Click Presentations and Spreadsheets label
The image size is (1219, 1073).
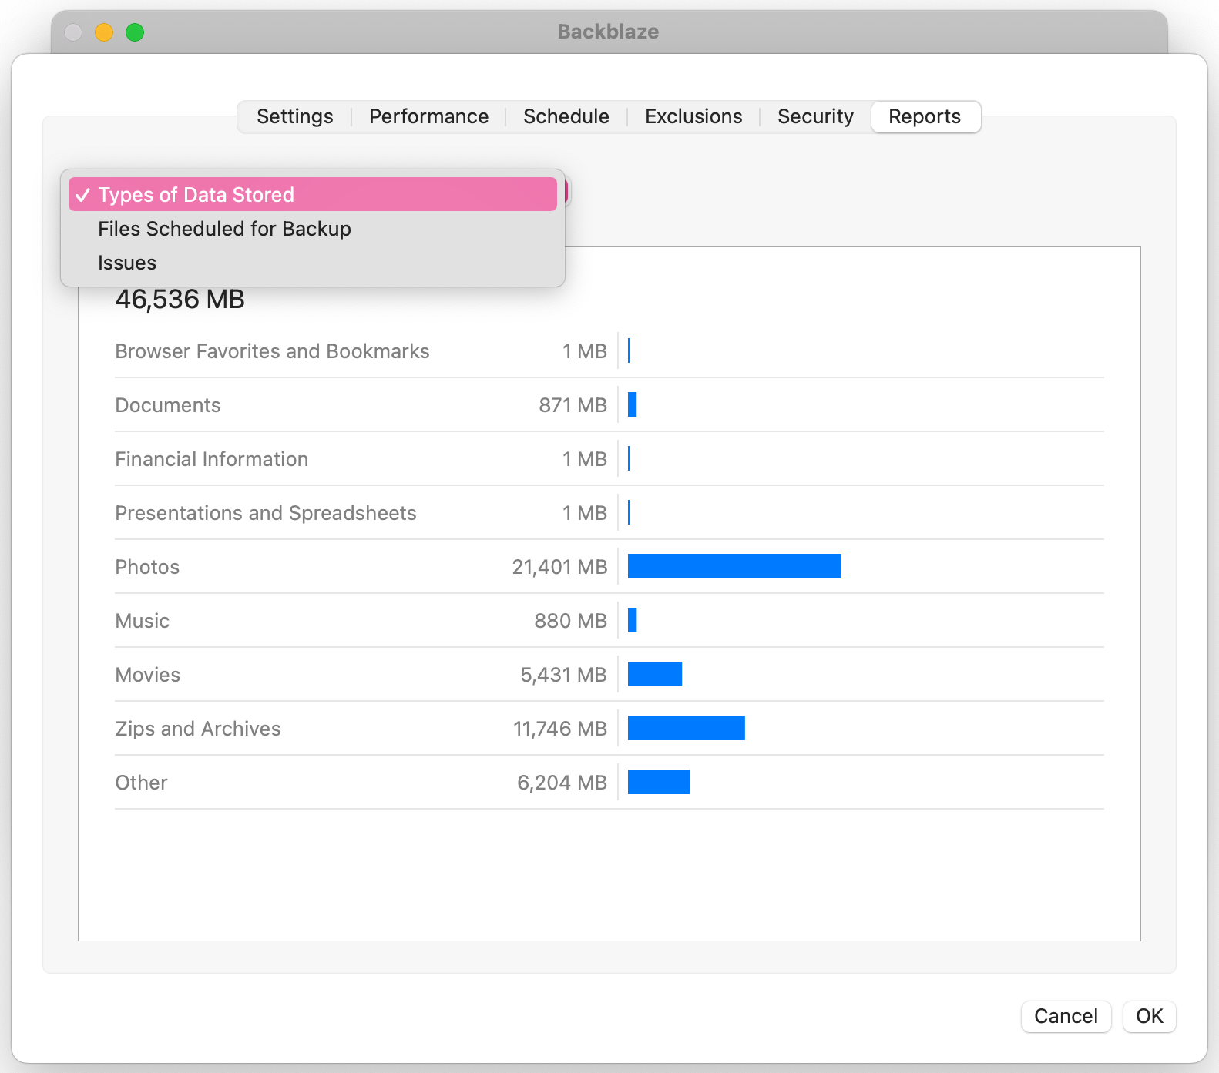[x=266, y=513]
